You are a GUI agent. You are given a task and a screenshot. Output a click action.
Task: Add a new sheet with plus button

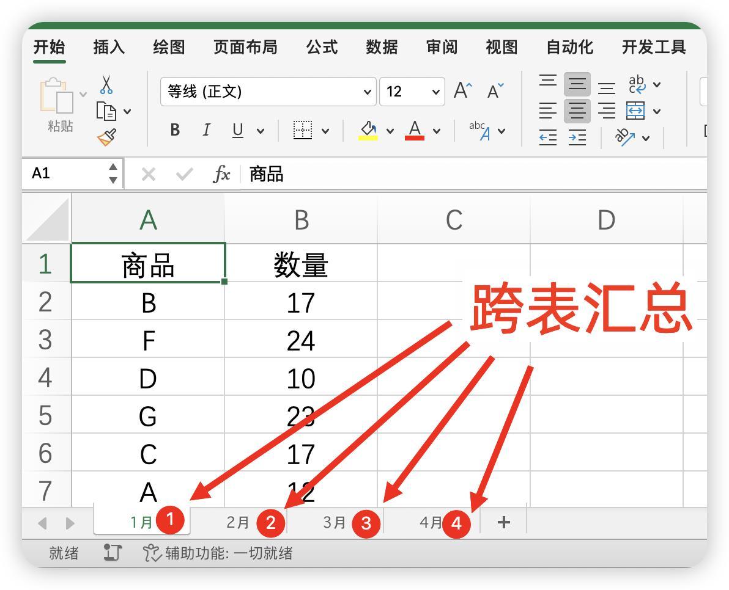503,522
